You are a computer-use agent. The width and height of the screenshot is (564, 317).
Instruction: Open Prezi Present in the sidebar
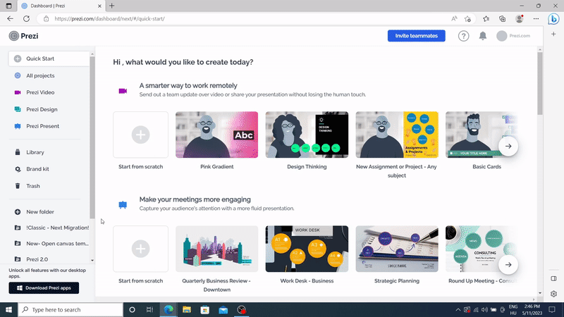[x=42, y=126]
